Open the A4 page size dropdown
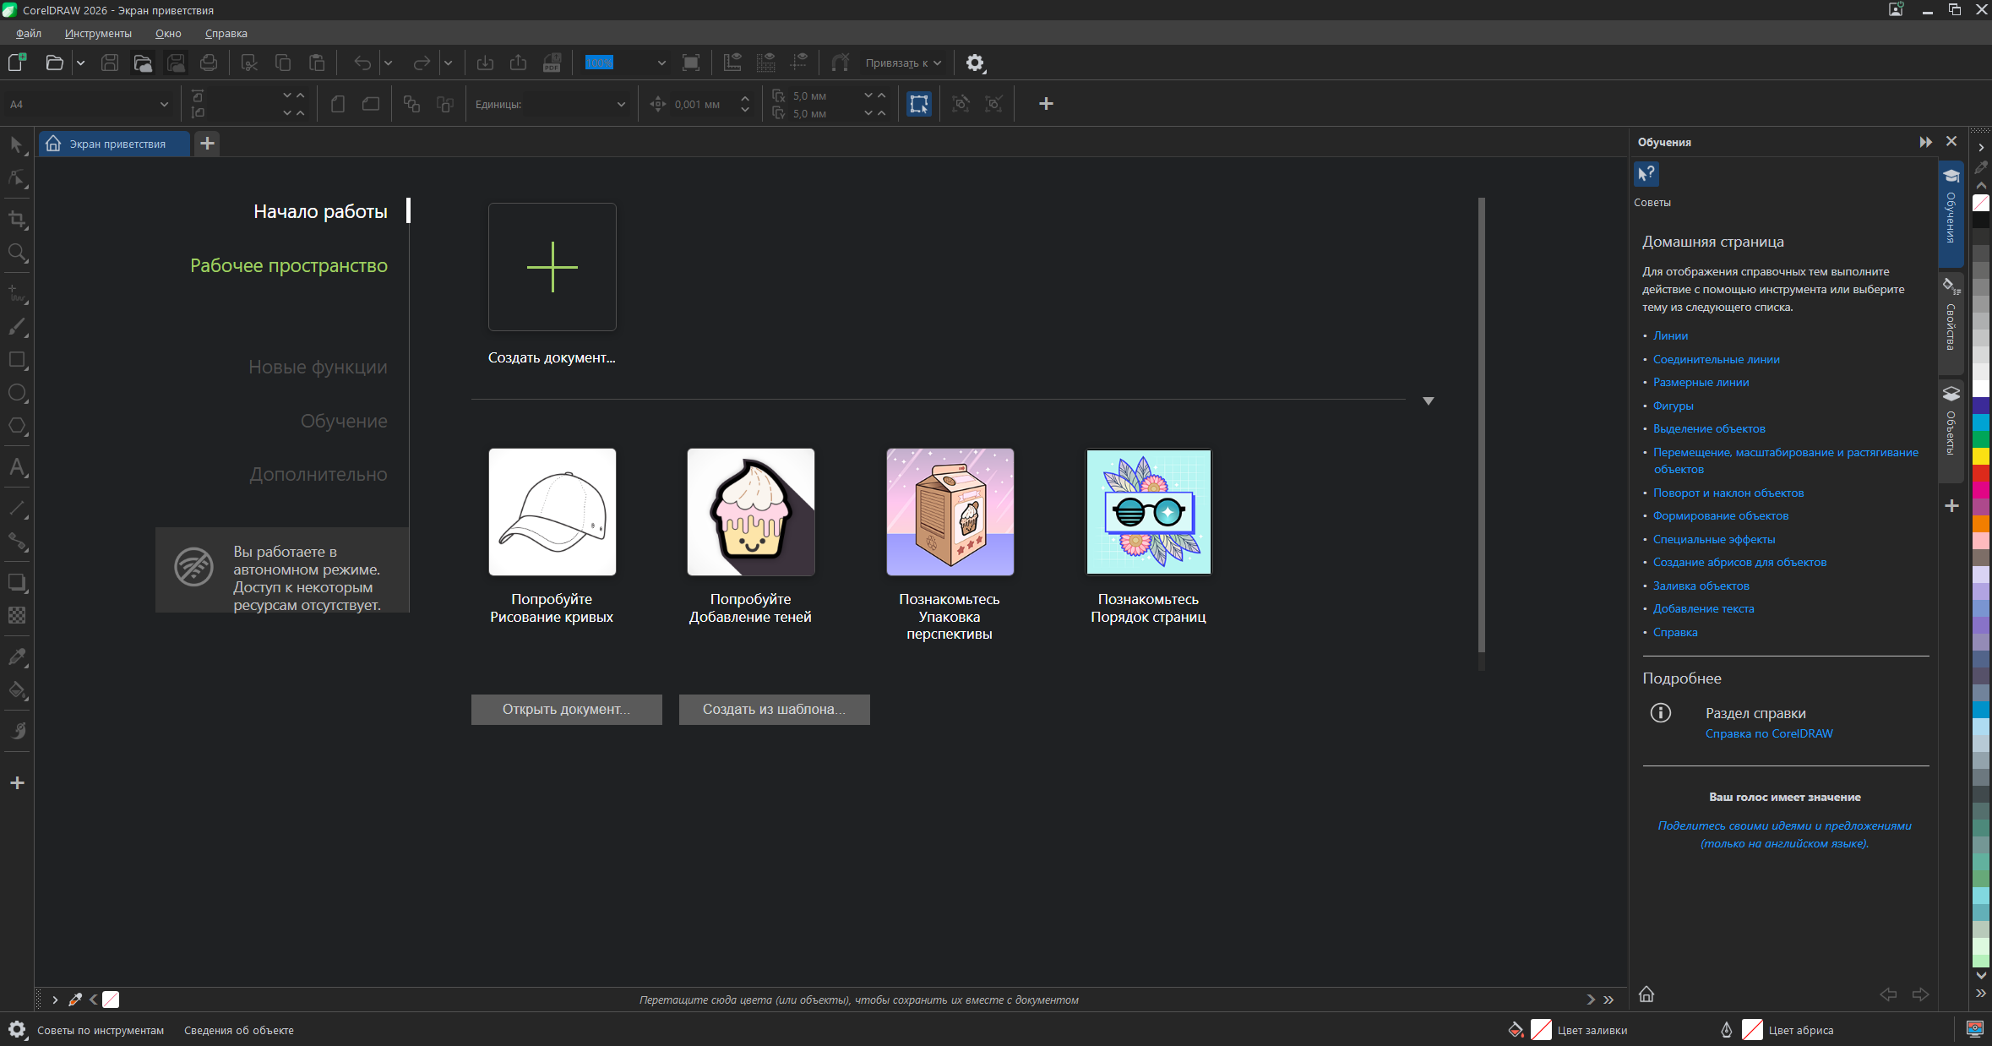The width and height of the screenshot is (1992, 1046). click(x=164, y=105)
